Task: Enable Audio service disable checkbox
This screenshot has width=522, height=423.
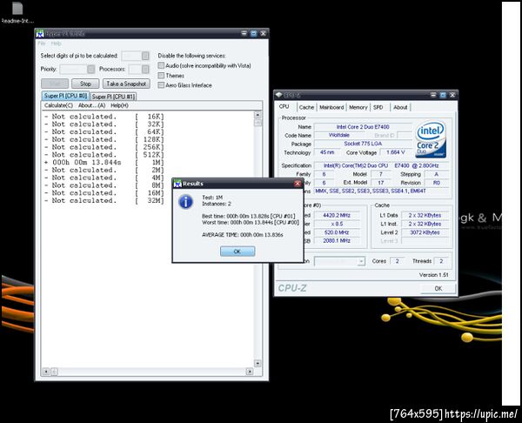Action: (161, 65)
